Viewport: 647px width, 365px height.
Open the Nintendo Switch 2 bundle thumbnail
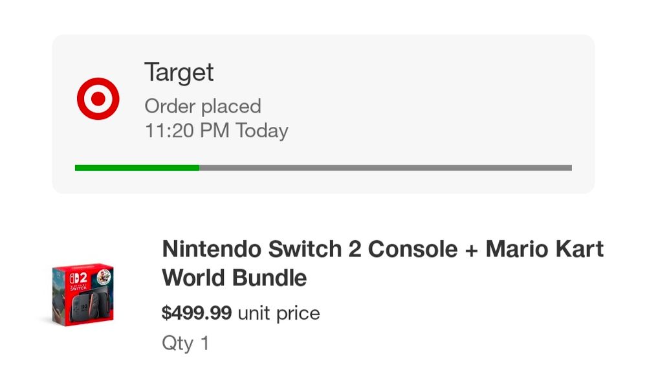pyautogui.click(x=82, y=294)
